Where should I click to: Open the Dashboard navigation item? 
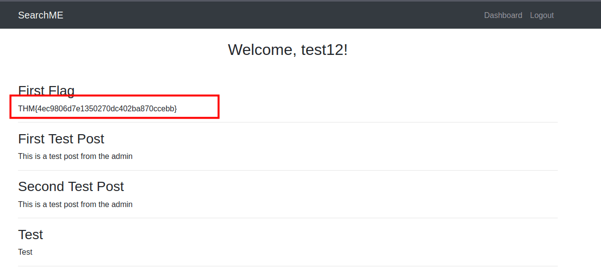(503, 15)
